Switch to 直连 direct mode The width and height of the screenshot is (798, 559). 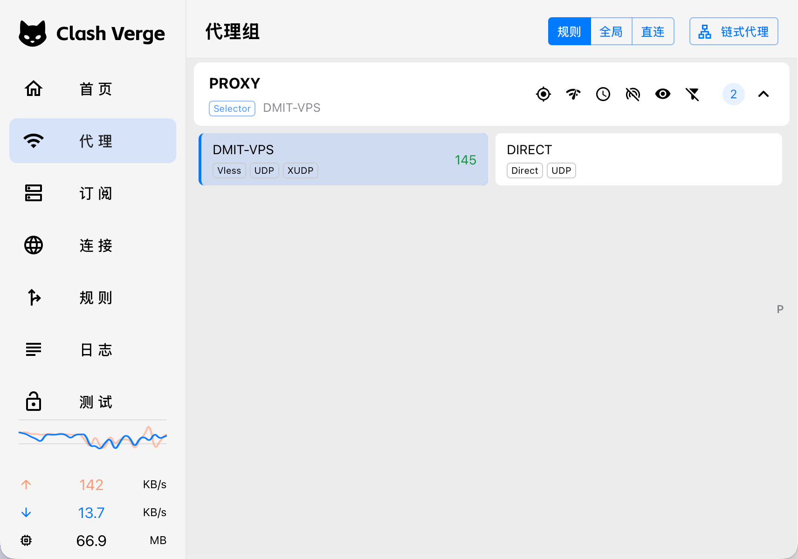pyautogui.click(x=653, y=31)
